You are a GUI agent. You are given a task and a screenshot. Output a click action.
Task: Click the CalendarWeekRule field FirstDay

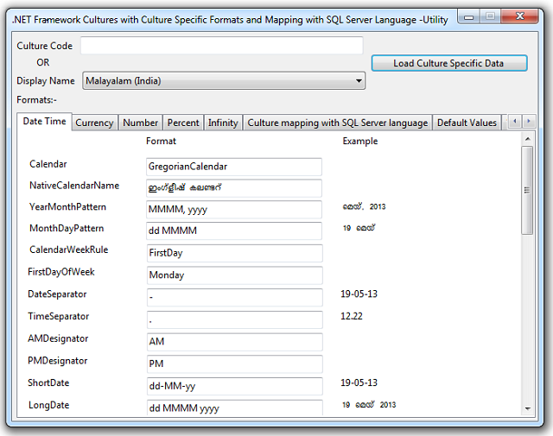point(234,253)
